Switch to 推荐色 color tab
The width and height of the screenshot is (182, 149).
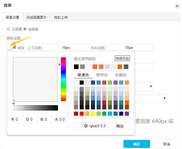tap(102, 75)
